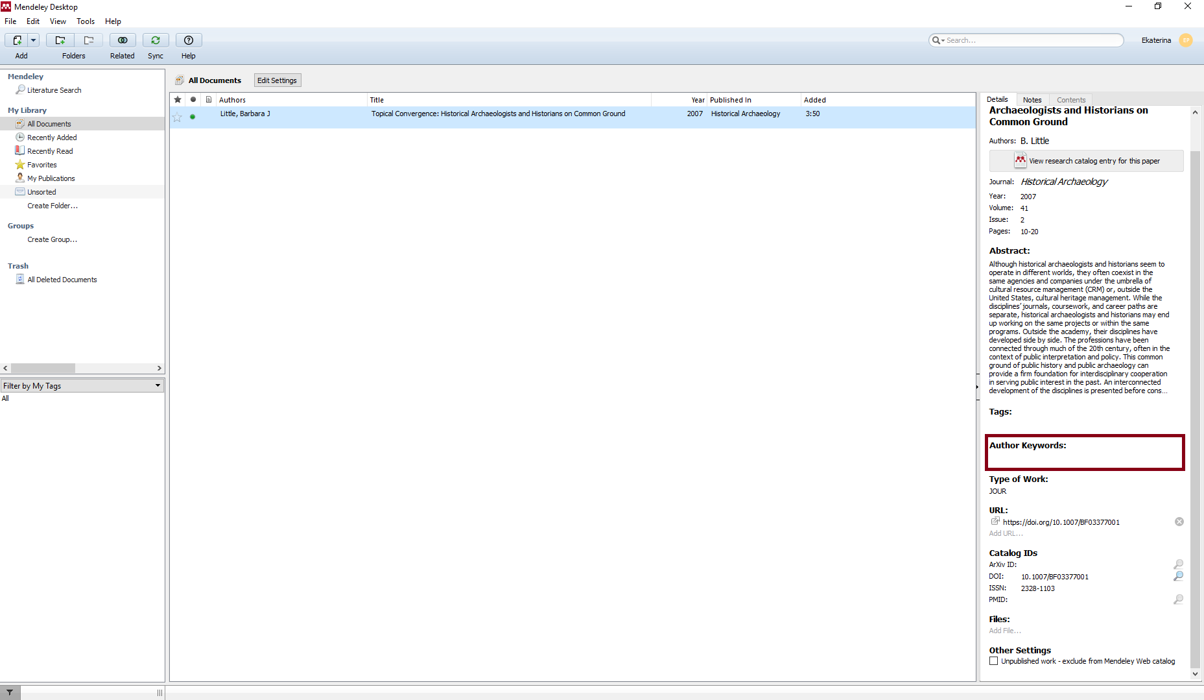The height and width of the screenshot is (700, 1204).
Task: Open the Edit menu
Action: pos(33,21)
